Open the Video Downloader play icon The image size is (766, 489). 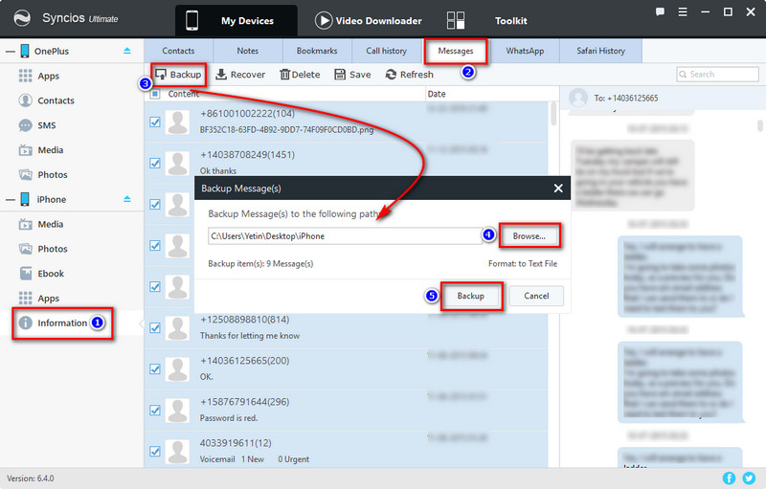pyautogui.click(x=324, y=20)
